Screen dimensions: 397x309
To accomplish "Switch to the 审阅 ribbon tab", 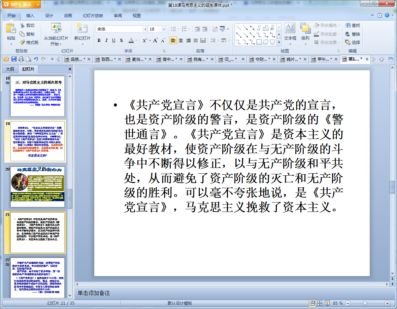I will (118, 16).
